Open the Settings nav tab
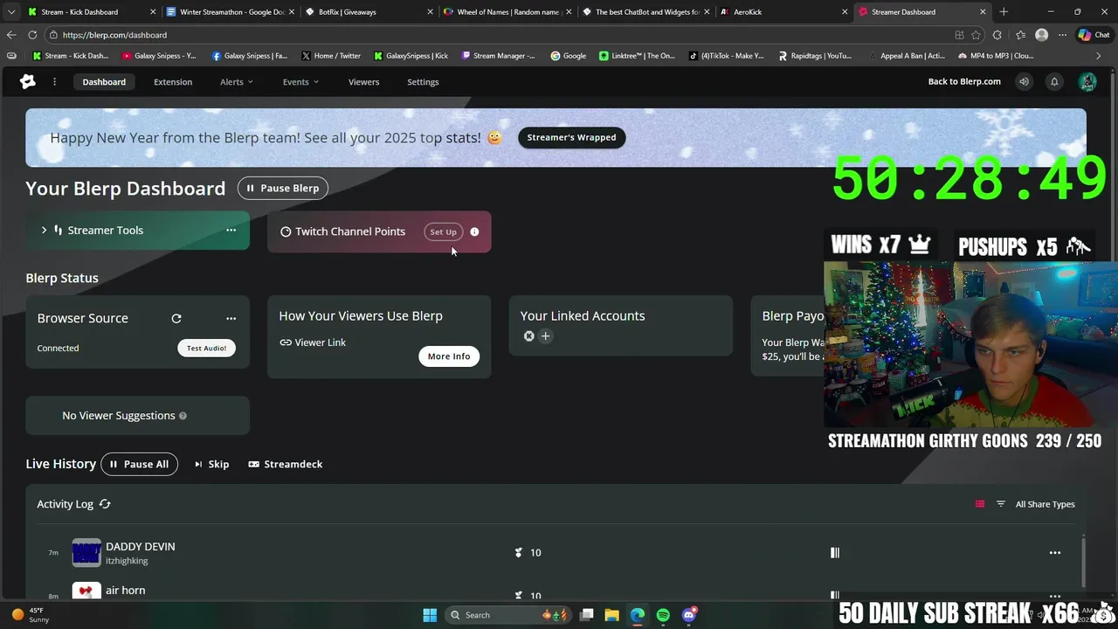The image size is (1118, 629). click(423, 81)
